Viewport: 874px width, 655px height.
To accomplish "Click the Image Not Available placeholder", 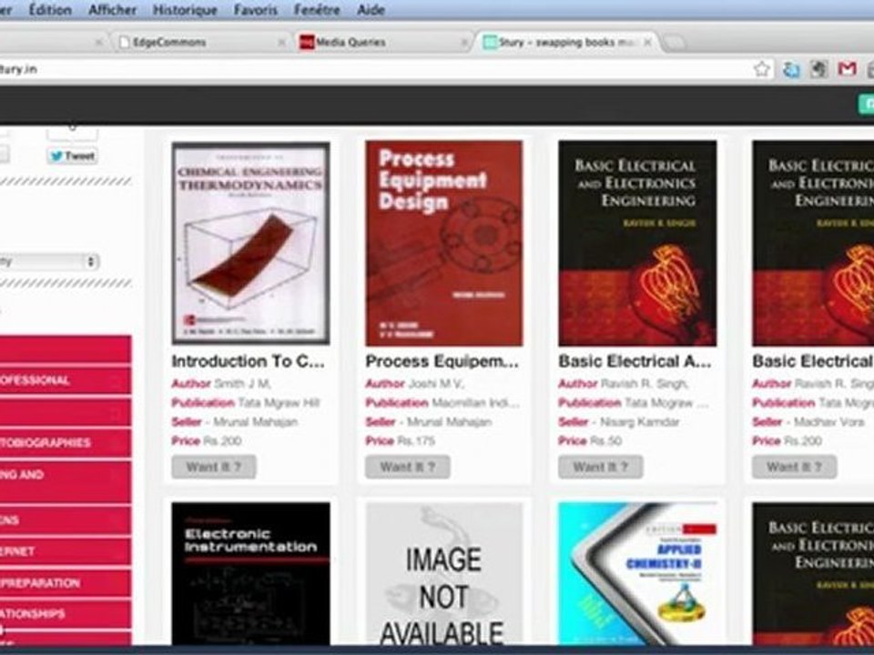I will (x=444, y=574).
